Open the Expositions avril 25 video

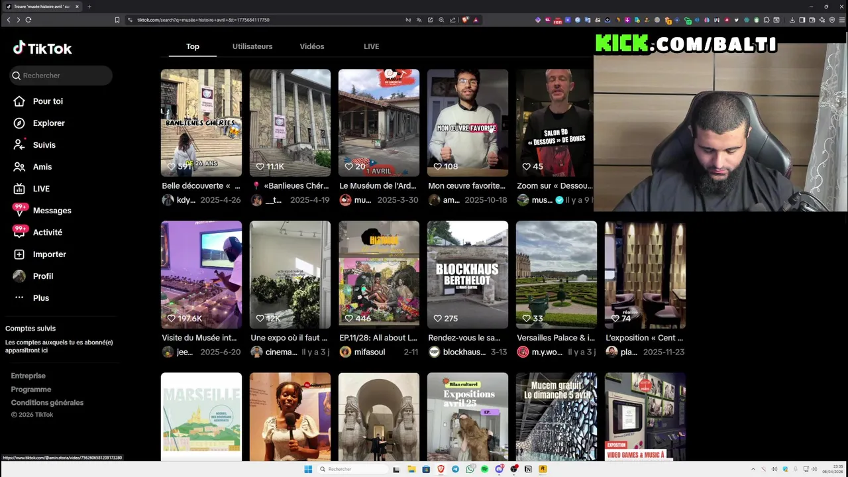(468, 417)
